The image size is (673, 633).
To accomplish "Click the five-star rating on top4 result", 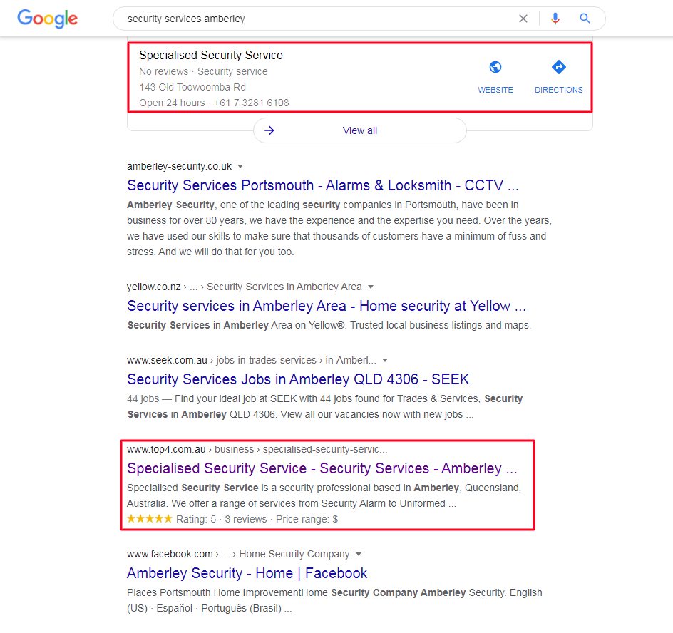I will (150, 519).
